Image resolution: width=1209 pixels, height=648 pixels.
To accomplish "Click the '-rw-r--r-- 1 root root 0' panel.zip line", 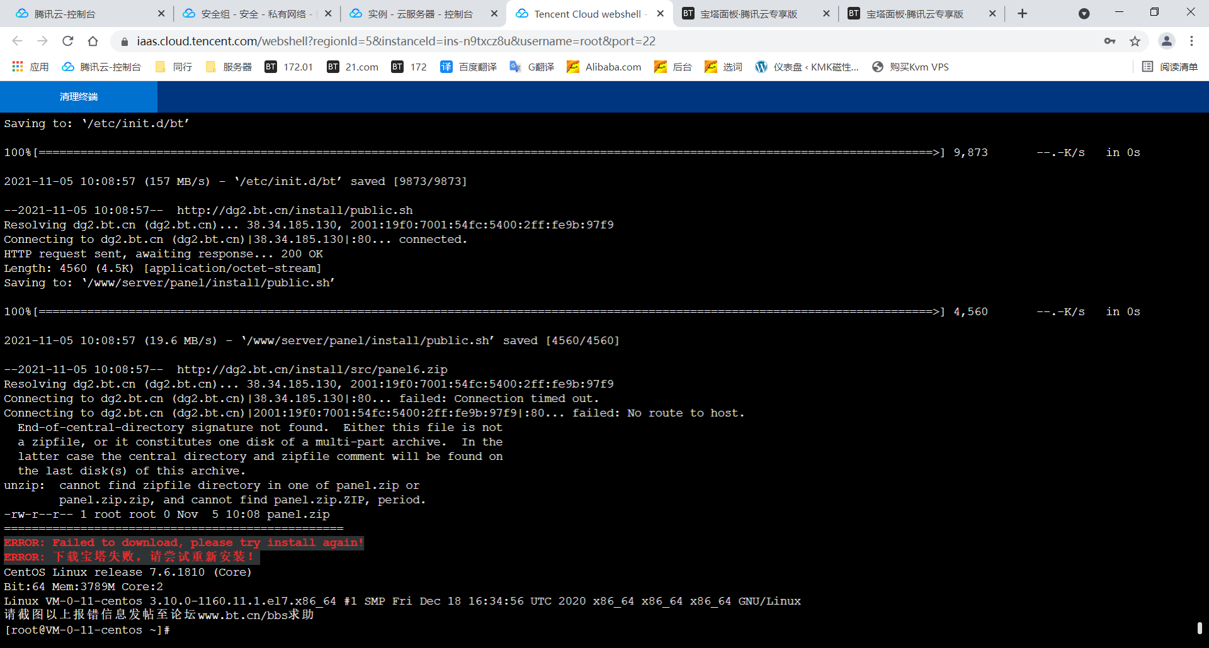I will click(x=167, y=514).
